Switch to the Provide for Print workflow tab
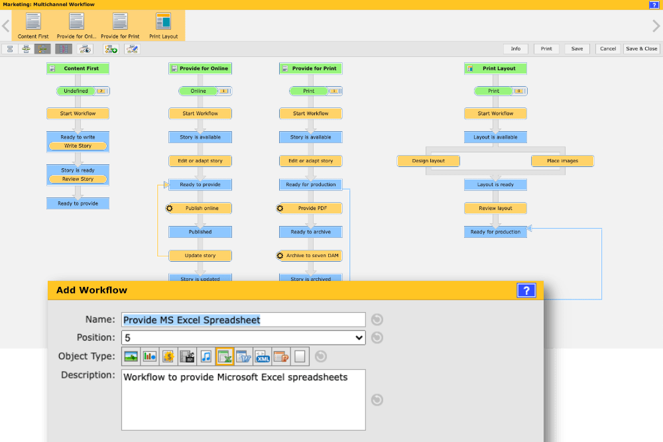The height and width of the screenshot is (442, 663). tap(119, 25)
